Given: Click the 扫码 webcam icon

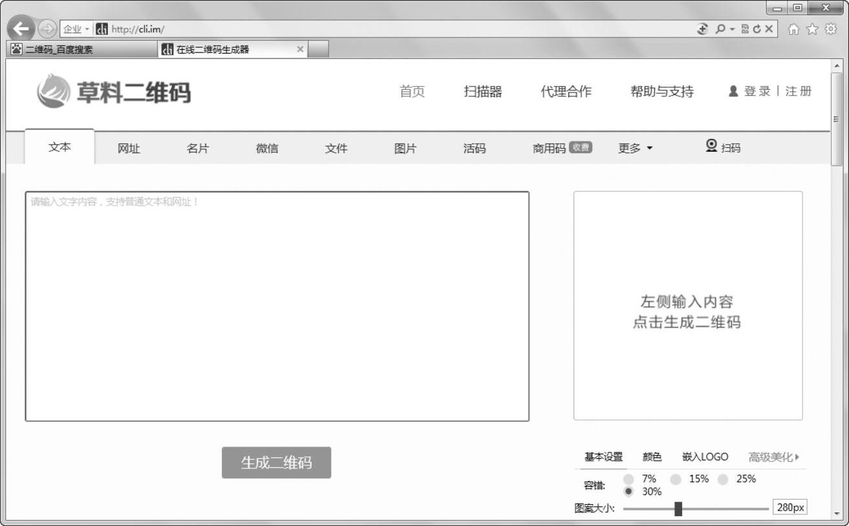Looking at the screenshot, I should coord(711,146).
